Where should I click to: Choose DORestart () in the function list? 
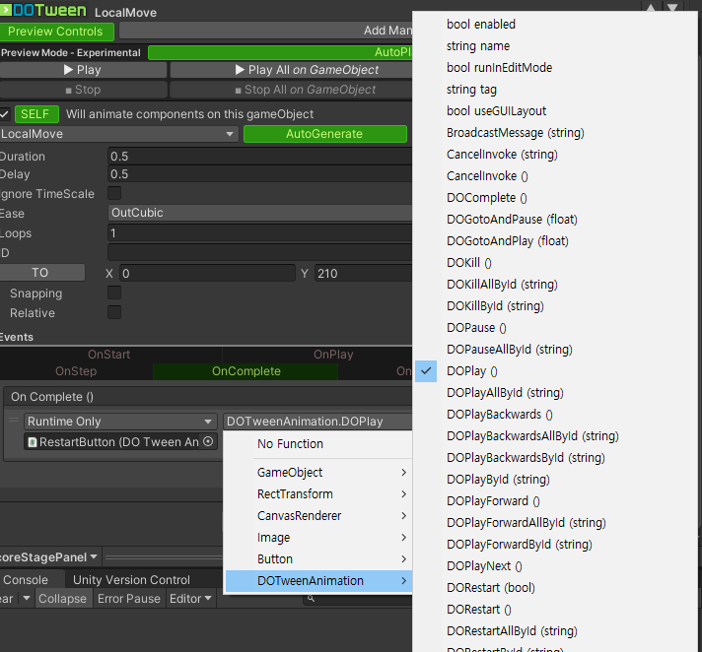point(478,610)
